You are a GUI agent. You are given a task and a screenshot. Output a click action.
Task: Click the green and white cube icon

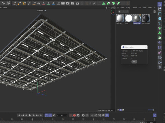[x=109, y=3]
